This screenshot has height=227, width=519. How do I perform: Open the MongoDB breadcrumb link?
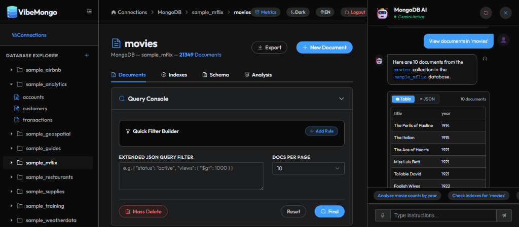click(169, 12)
